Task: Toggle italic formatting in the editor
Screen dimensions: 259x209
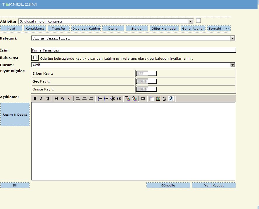Action: tap(41, 99)
